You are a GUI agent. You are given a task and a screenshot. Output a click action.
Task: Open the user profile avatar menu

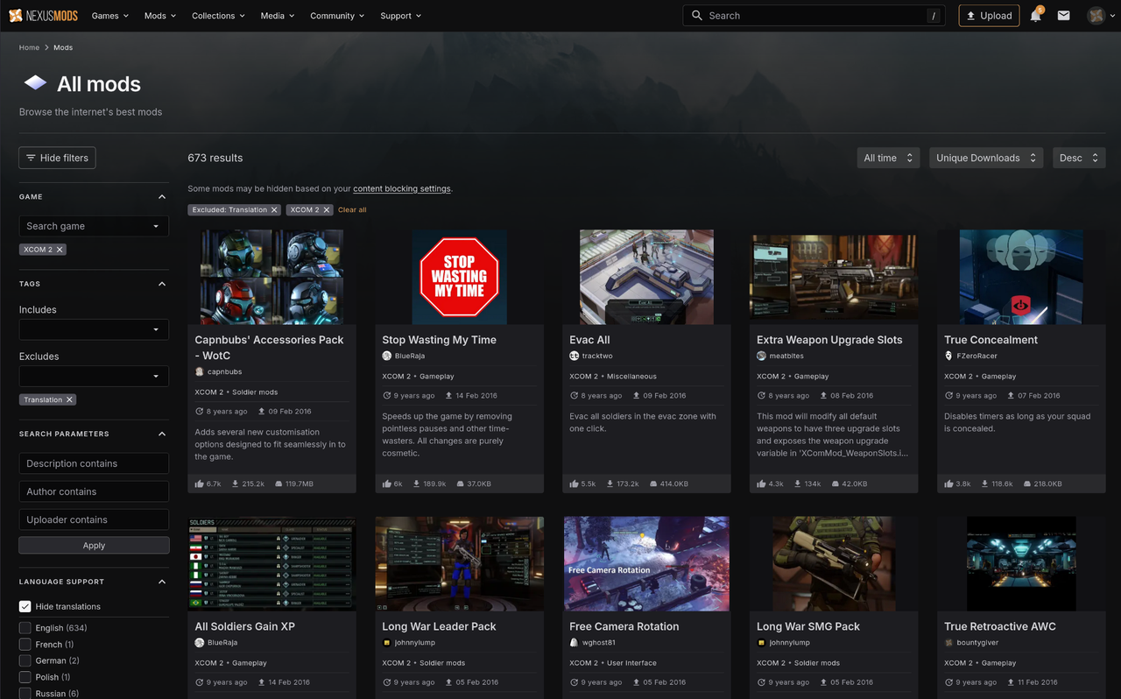tap(1096, 15)
